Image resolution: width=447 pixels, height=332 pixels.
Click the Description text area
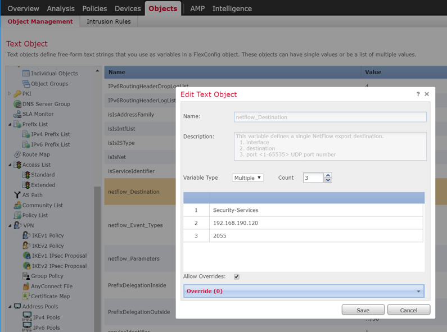330,146
